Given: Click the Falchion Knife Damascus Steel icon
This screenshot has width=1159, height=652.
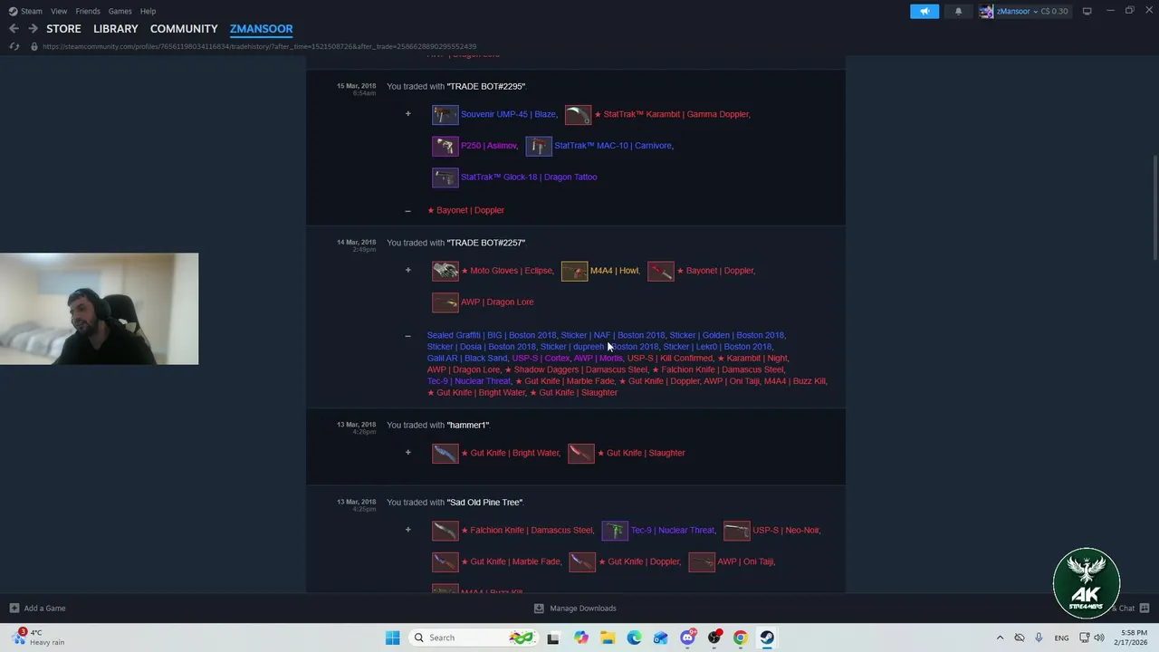Looking at the screenshot, I should click(x=445, y=531).
